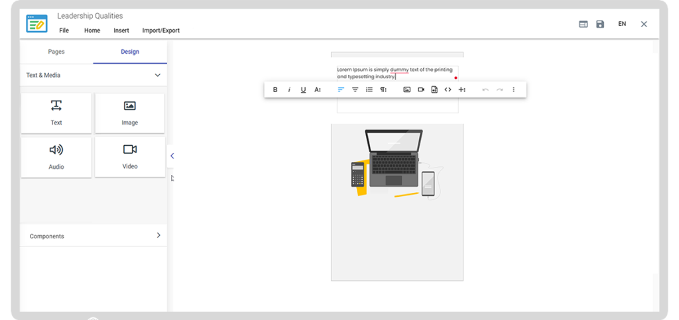Image resolution: width=679 pixels, height=320 pixels.
Task: Undo the last text edit
Action: [x=485, y=90]
